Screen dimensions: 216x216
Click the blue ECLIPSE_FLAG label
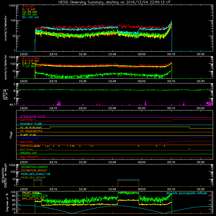point(29,139)
